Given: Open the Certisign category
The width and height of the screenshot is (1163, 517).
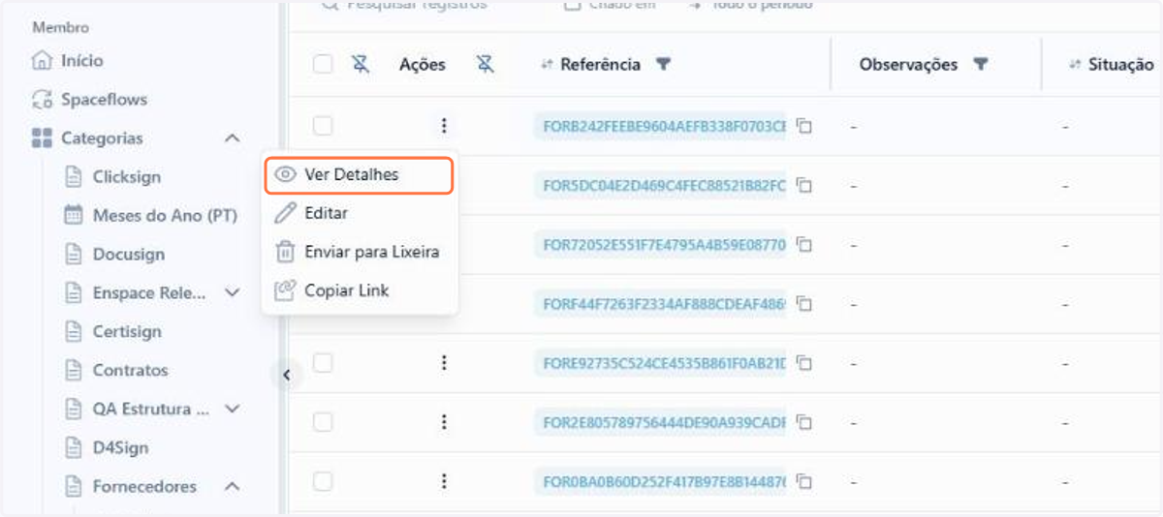Looking at the screenshot, I should coord(127,331).
